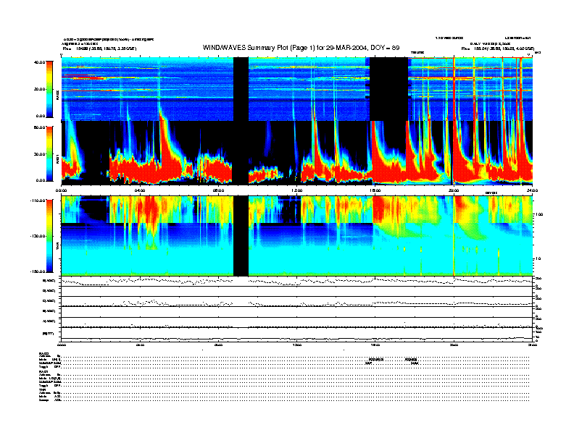Click the 00:00 time axis label under RAD1
This screenshot has width=574, height=443.
pos(62,190)
